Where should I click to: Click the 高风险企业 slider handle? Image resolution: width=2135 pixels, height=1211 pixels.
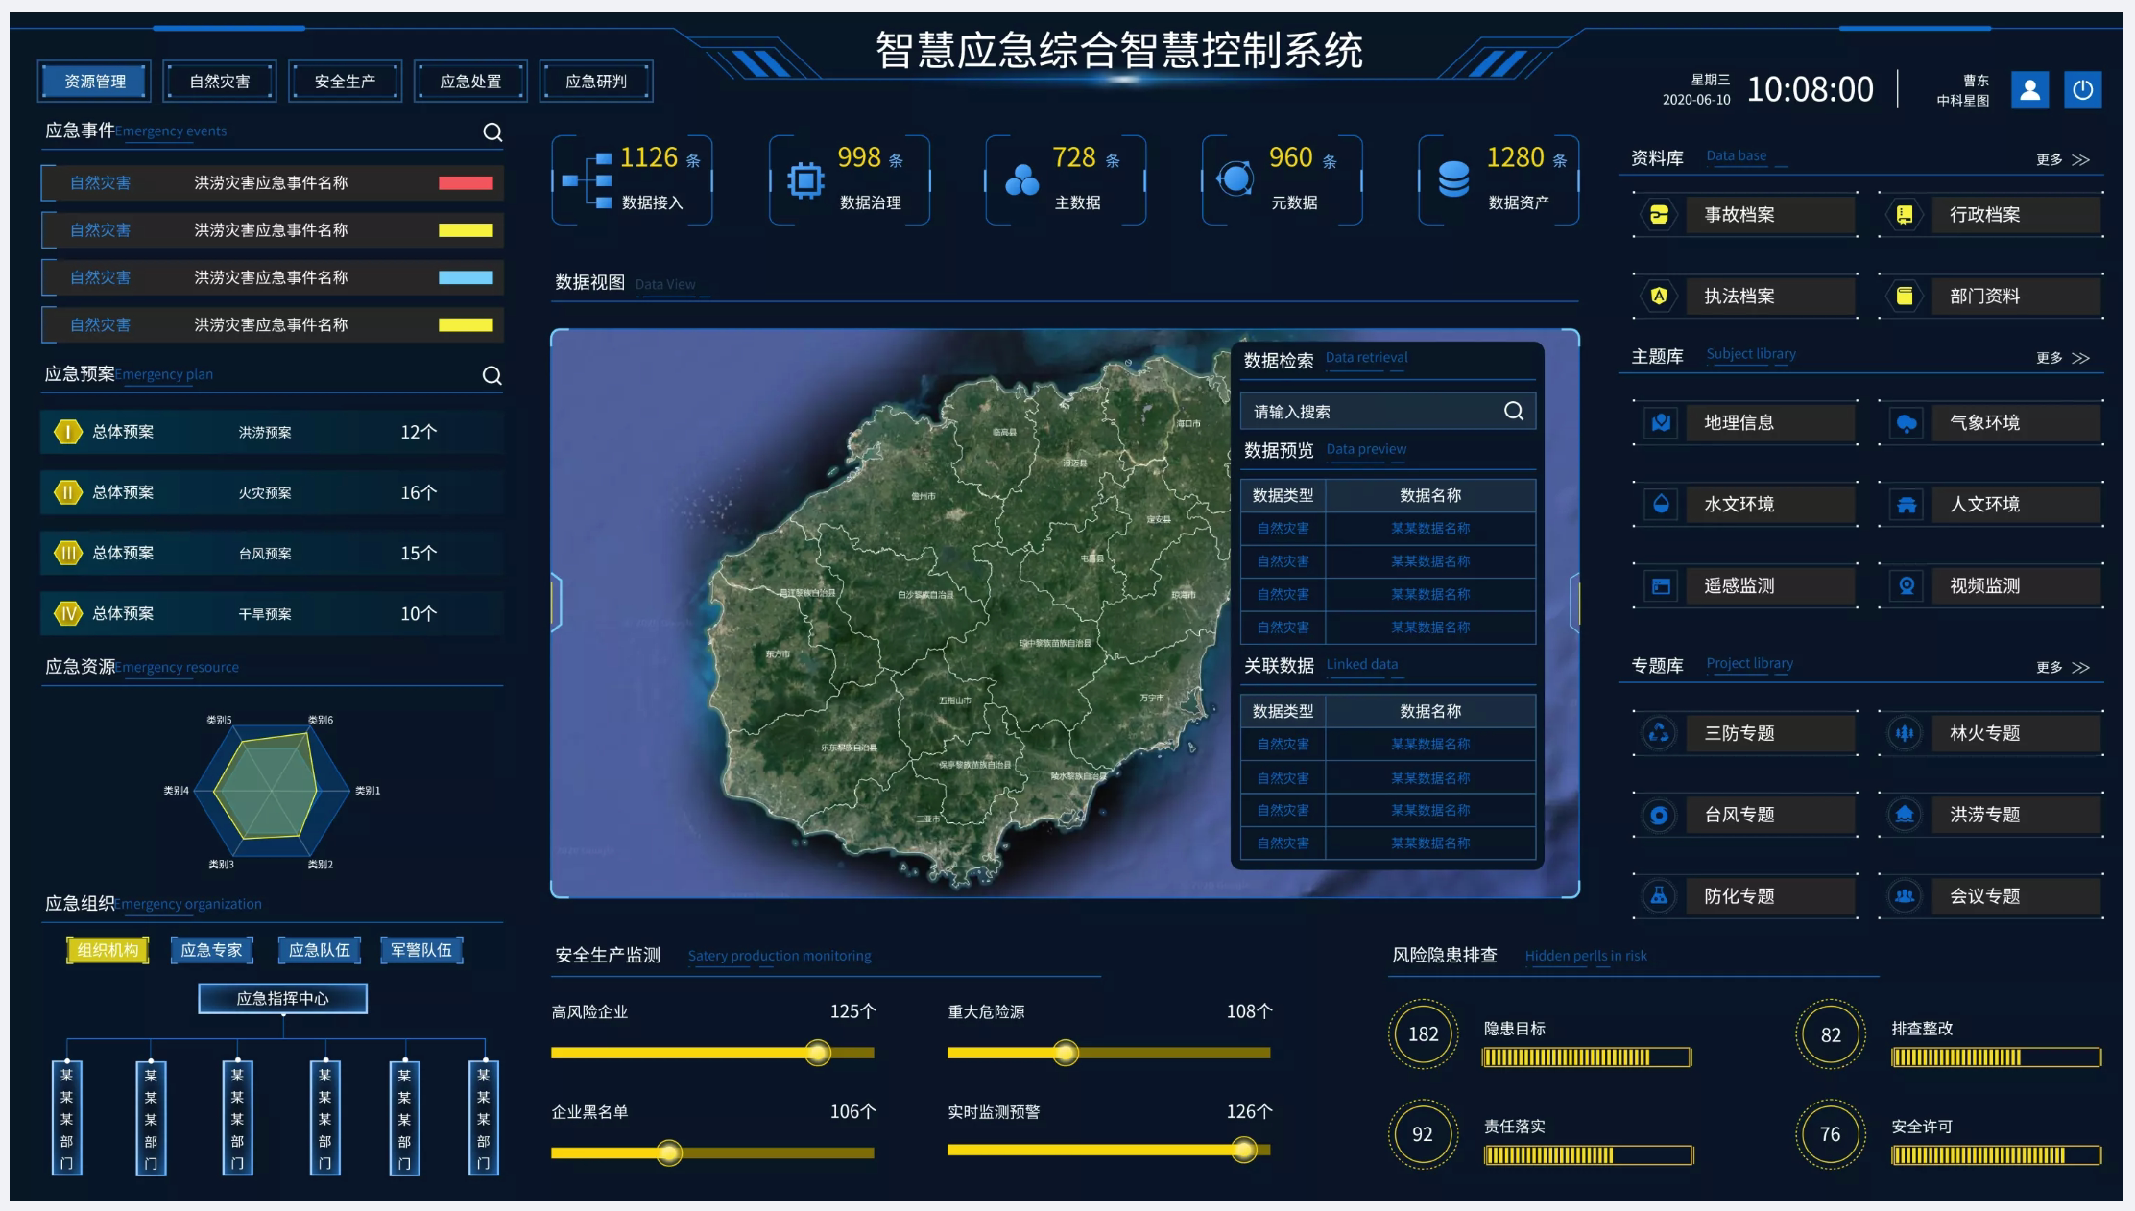(x=818, y=1053)
